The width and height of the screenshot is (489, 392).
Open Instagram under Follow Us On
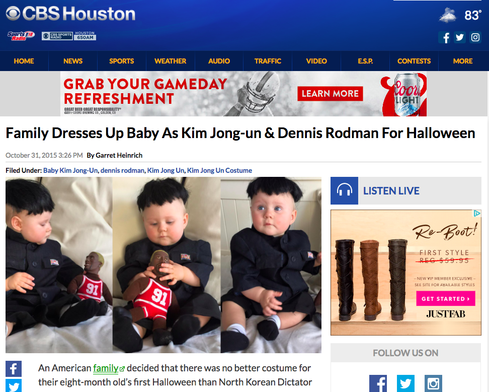pos(433,383)
